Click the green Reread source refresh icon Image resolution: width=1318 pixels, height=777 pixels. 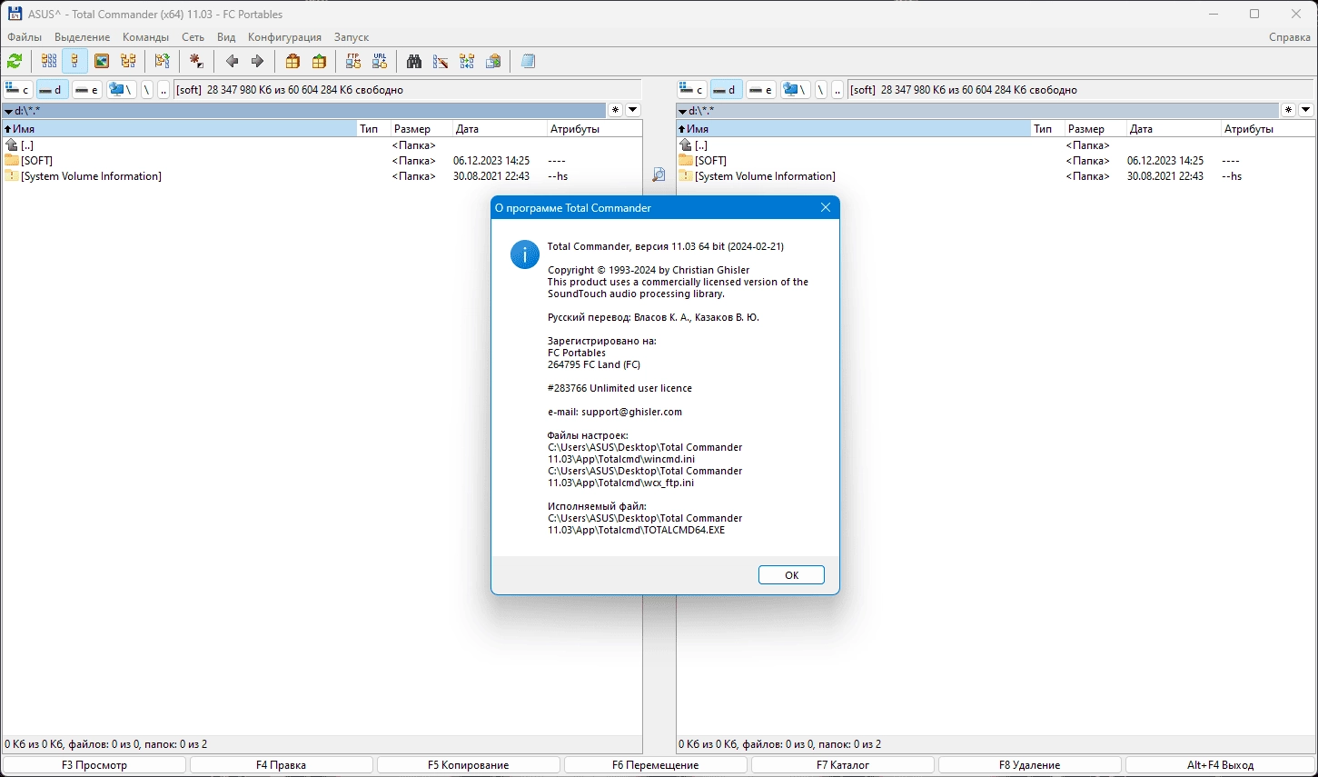pos(15,61)
